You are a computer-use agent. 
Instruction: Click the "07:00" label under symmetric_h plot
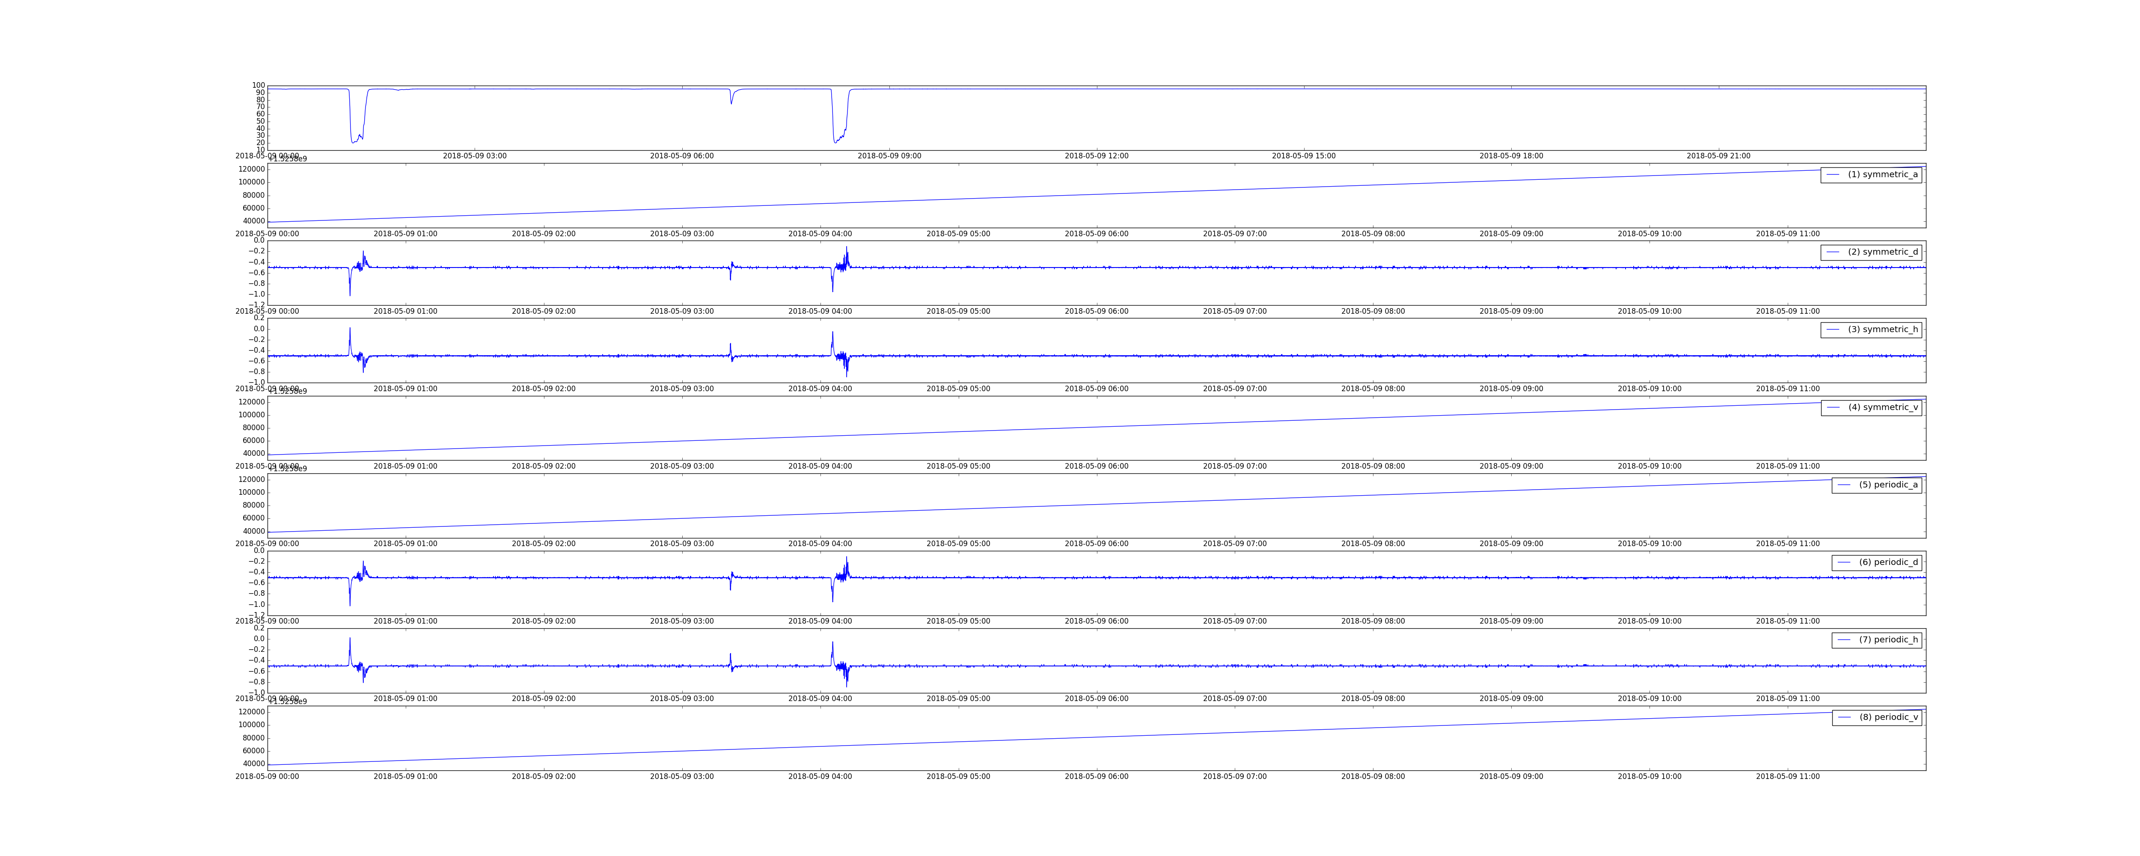pyautogui.click(x=1234, y=389)
